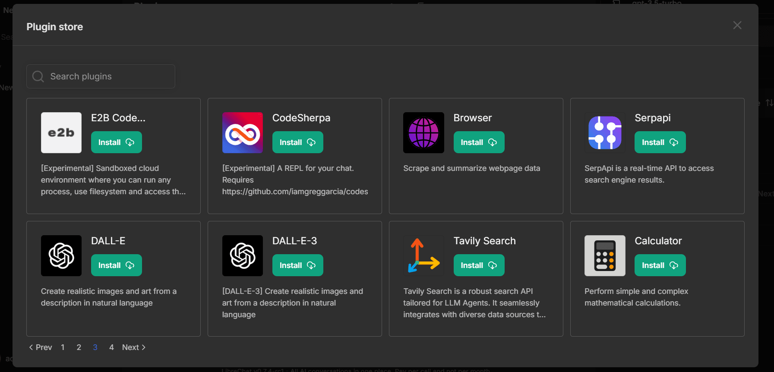Click the Tavily Search arrows icon
Screen dimensions: 774x372
[423, 255]
